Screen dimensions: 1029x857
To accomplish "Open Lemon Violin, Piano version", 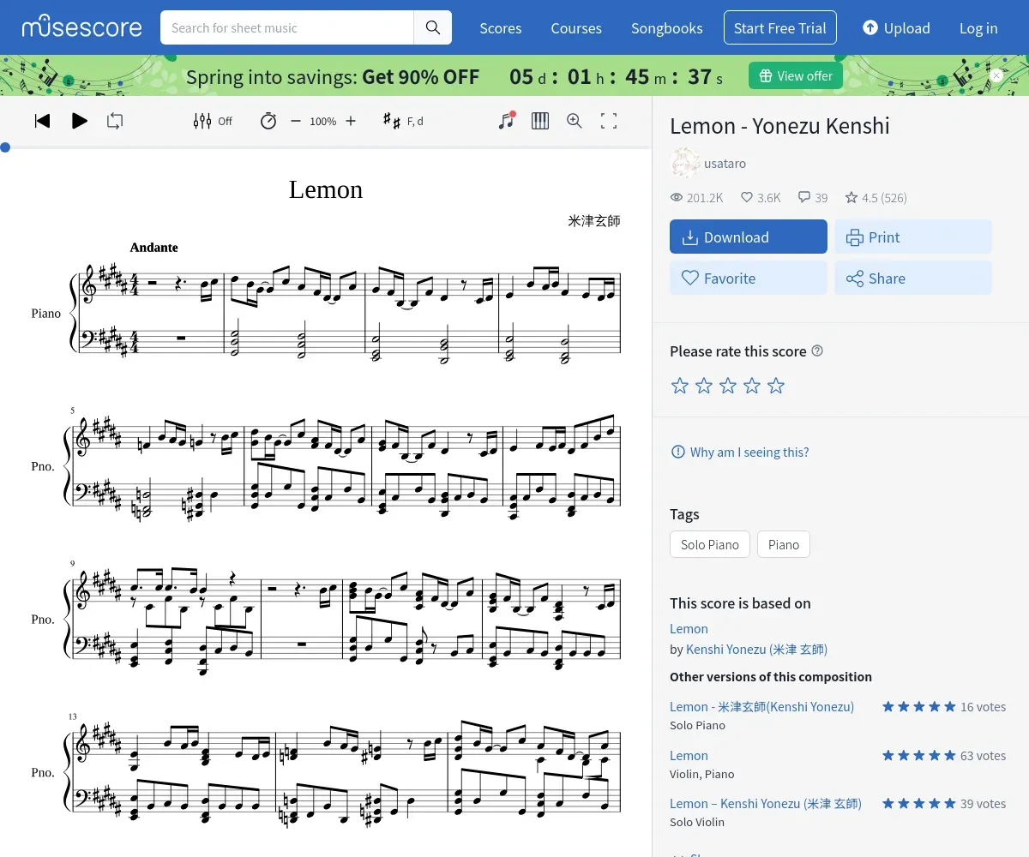I will (x=689, y=755).
